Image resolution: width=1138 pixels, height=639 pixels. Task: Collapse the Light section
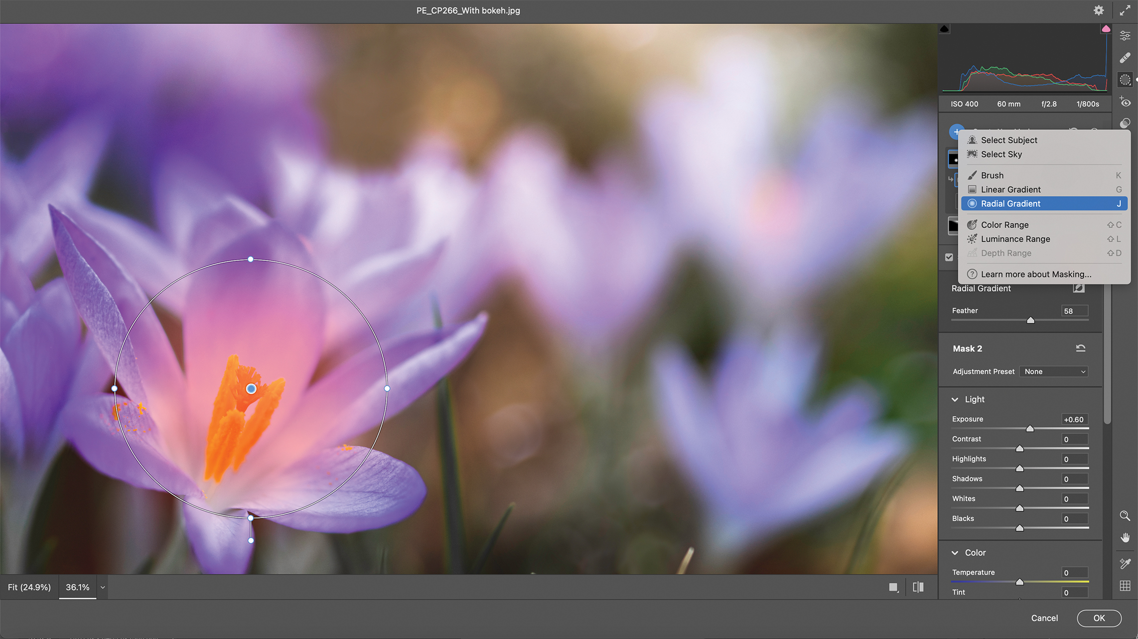click(x=956, y=399)
